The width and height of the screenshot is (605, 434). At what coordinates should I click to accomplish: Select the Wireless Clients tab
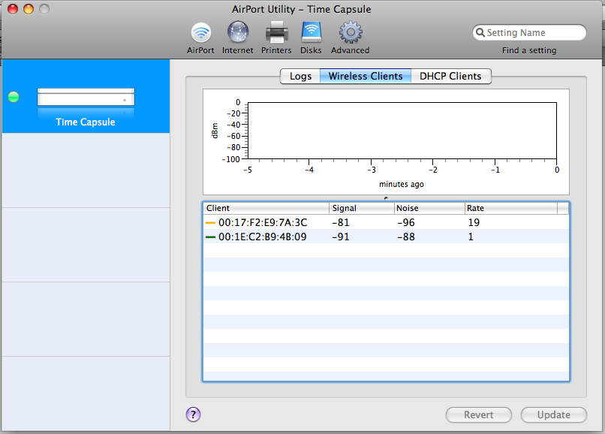(366, 76)
